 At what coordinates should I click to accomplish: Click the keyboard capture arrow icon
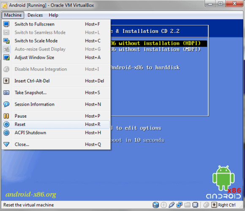point(214,205)
